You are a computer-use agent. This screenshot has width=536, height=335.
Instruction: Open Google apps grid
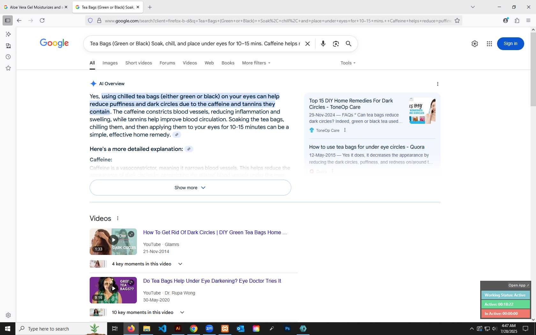click(x=489, y=44)
